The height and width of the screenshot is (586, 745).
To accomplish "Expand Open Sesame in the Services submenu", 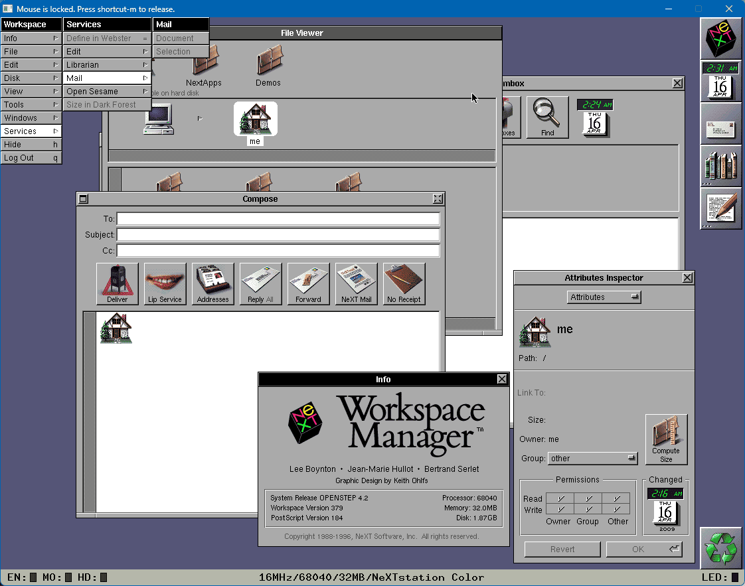I will (x=107, y=91).
